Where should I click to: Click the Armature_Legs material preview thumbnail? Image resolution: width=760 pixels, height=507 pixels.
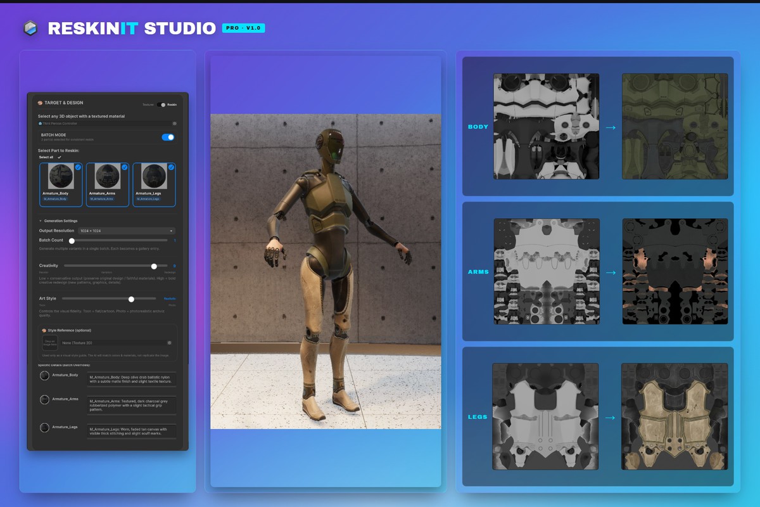[x=154, y=176]
